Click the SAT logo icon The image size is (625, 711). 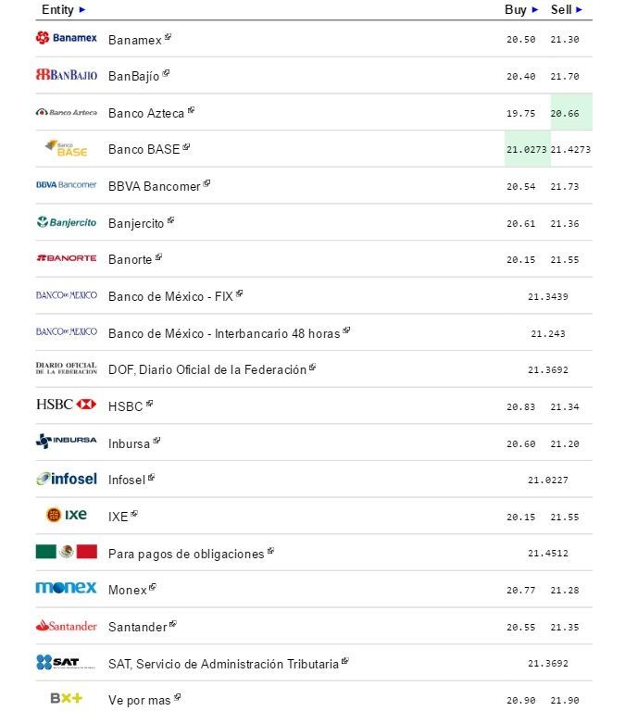click(57, 662)
